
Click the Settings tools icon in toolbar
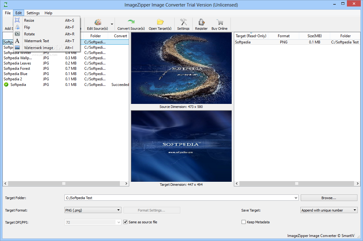[183, 22]
